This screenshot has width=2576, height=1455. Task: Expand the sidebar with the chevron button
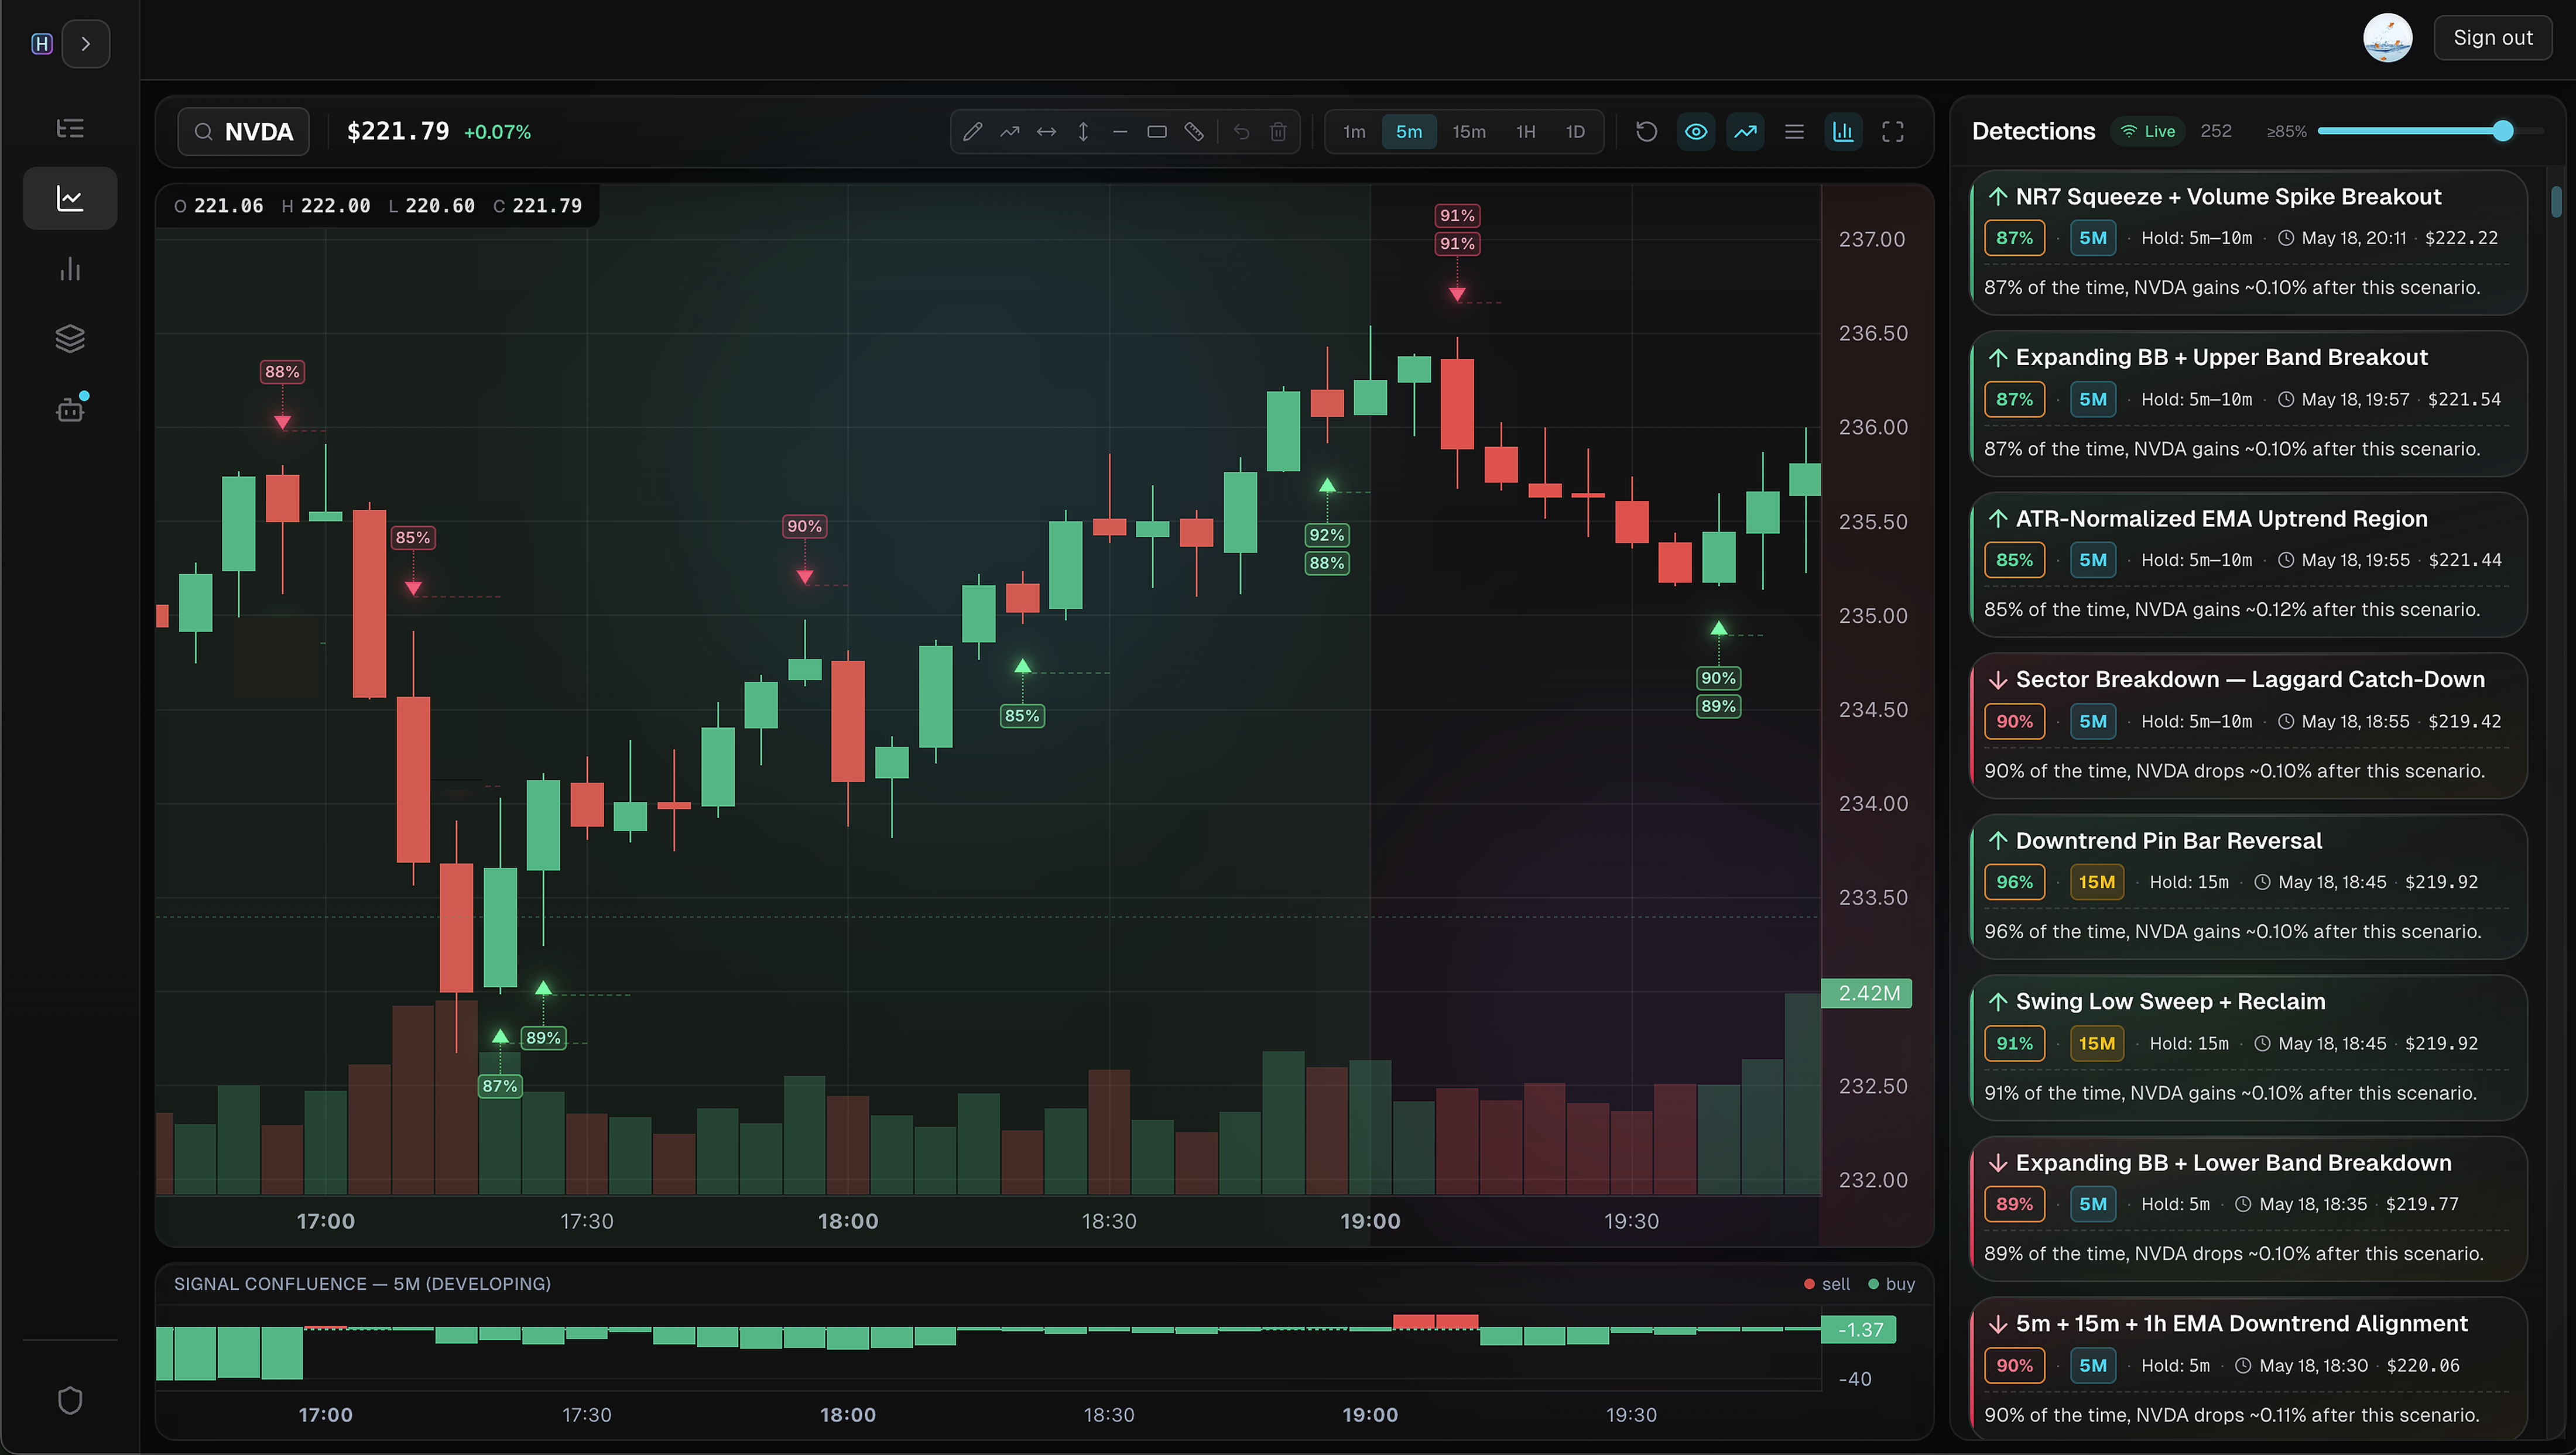[86, 44]
